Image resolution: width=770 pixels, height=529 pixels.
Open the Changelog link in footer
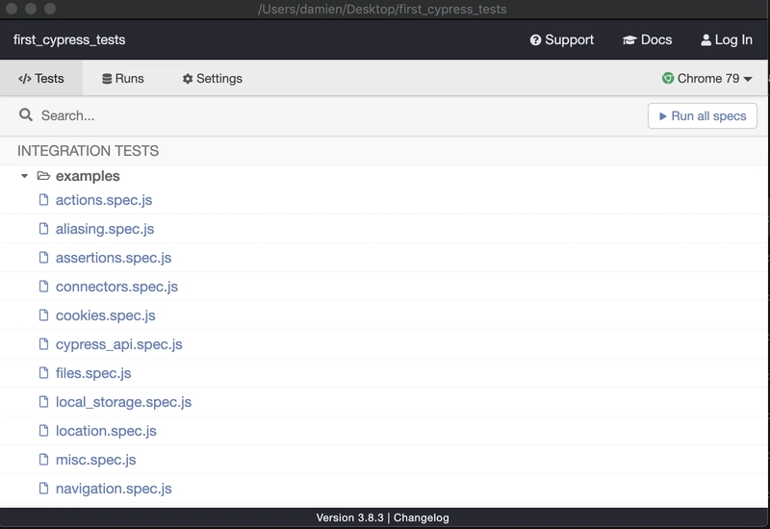pyautogui.click(x=423, y=517)
